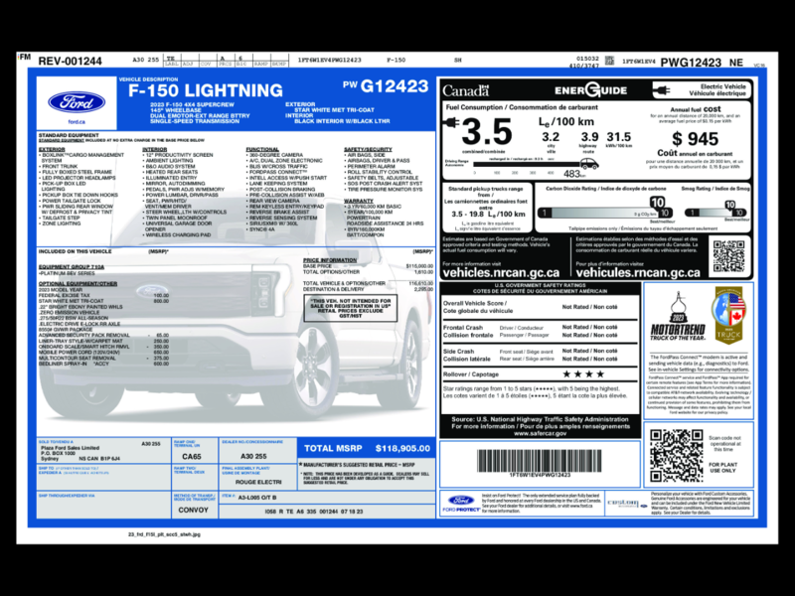Select the TAILGATE STEP item
This screenshot has width=795, height=596.
60,218
